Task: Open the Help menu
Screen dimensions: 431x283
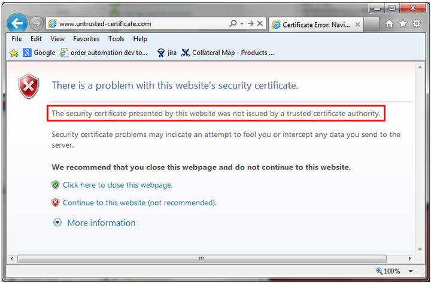Action: [140, 39]
